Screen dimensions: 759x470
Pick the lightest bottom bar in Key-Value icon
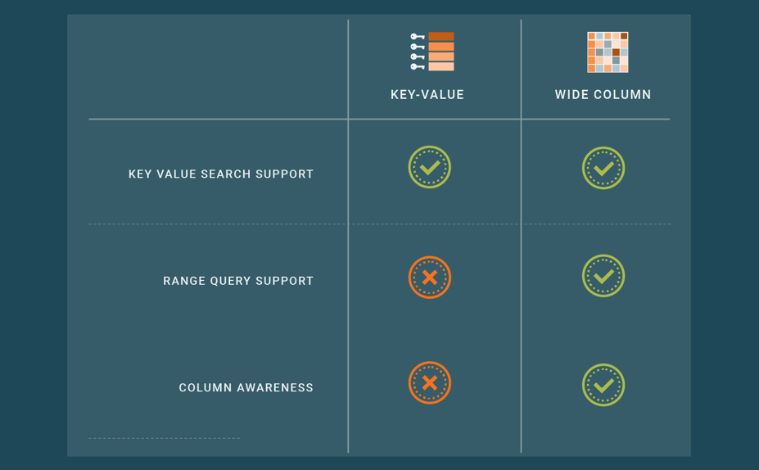coord(441,67)
